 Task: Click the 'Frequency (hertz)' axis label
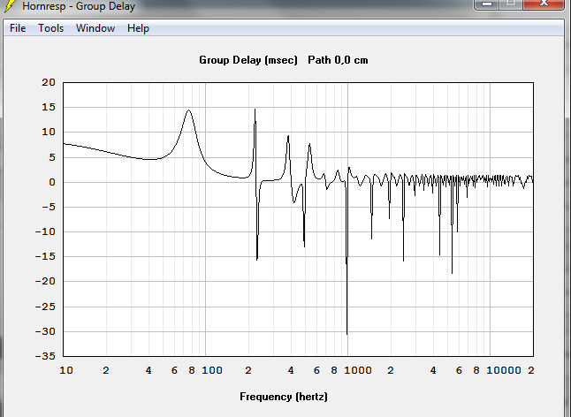(x=284, y=397)
